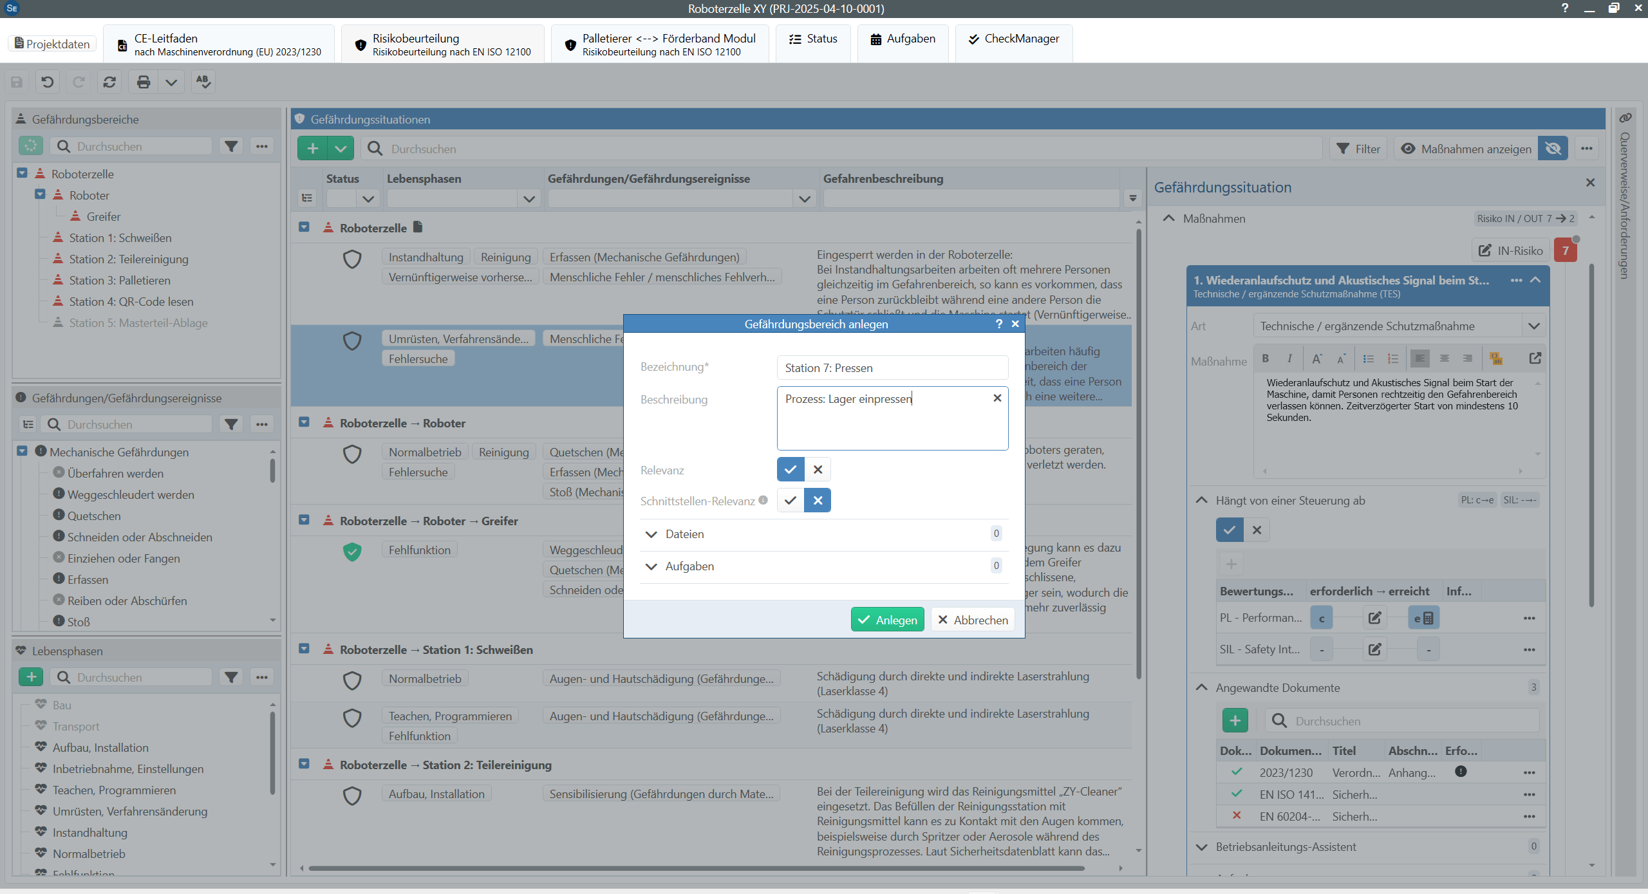1648x894 pixels.
Task: Open more options in Gefährdungsbereiche panel
Action: click(x=261, y=146)
